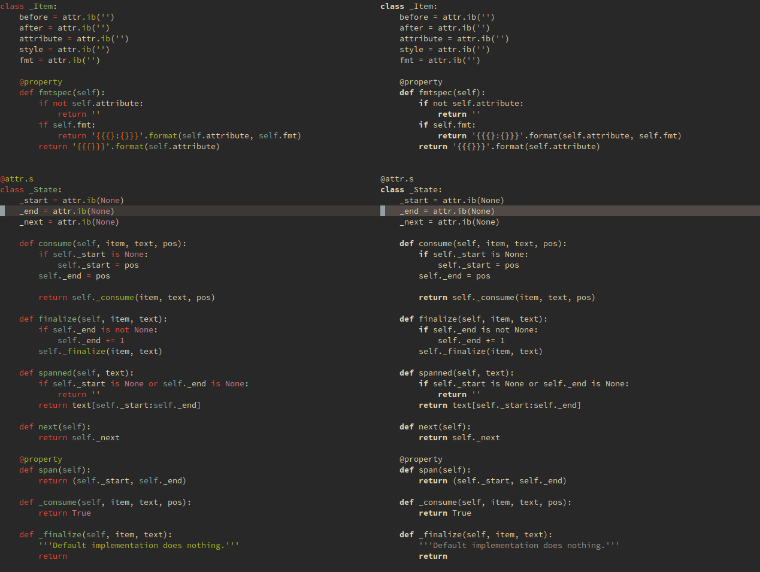The width and height of the screenshot is (760, 572).
Task: Click '_next = attr.ib(None)' in the right pane
Action: click(449, 222)
